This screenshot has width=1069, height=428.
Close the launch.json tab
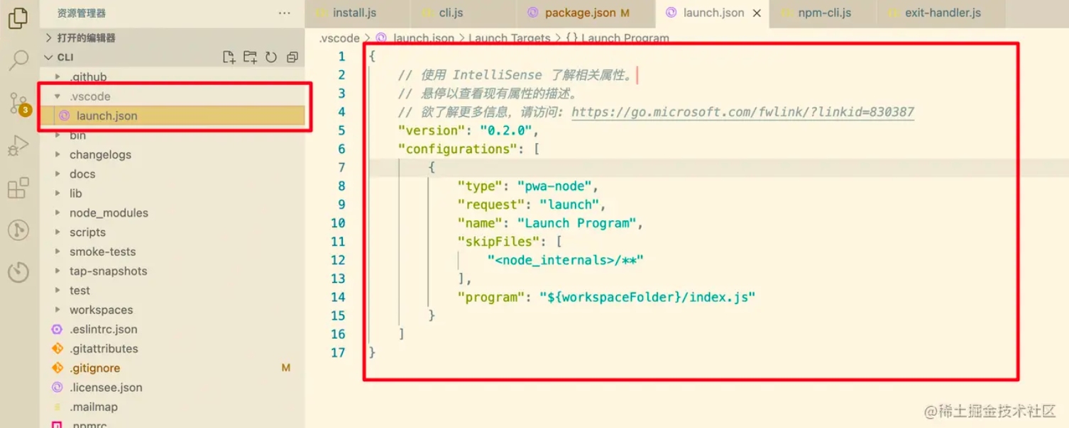pyautogui.click(x=757, y=13)
